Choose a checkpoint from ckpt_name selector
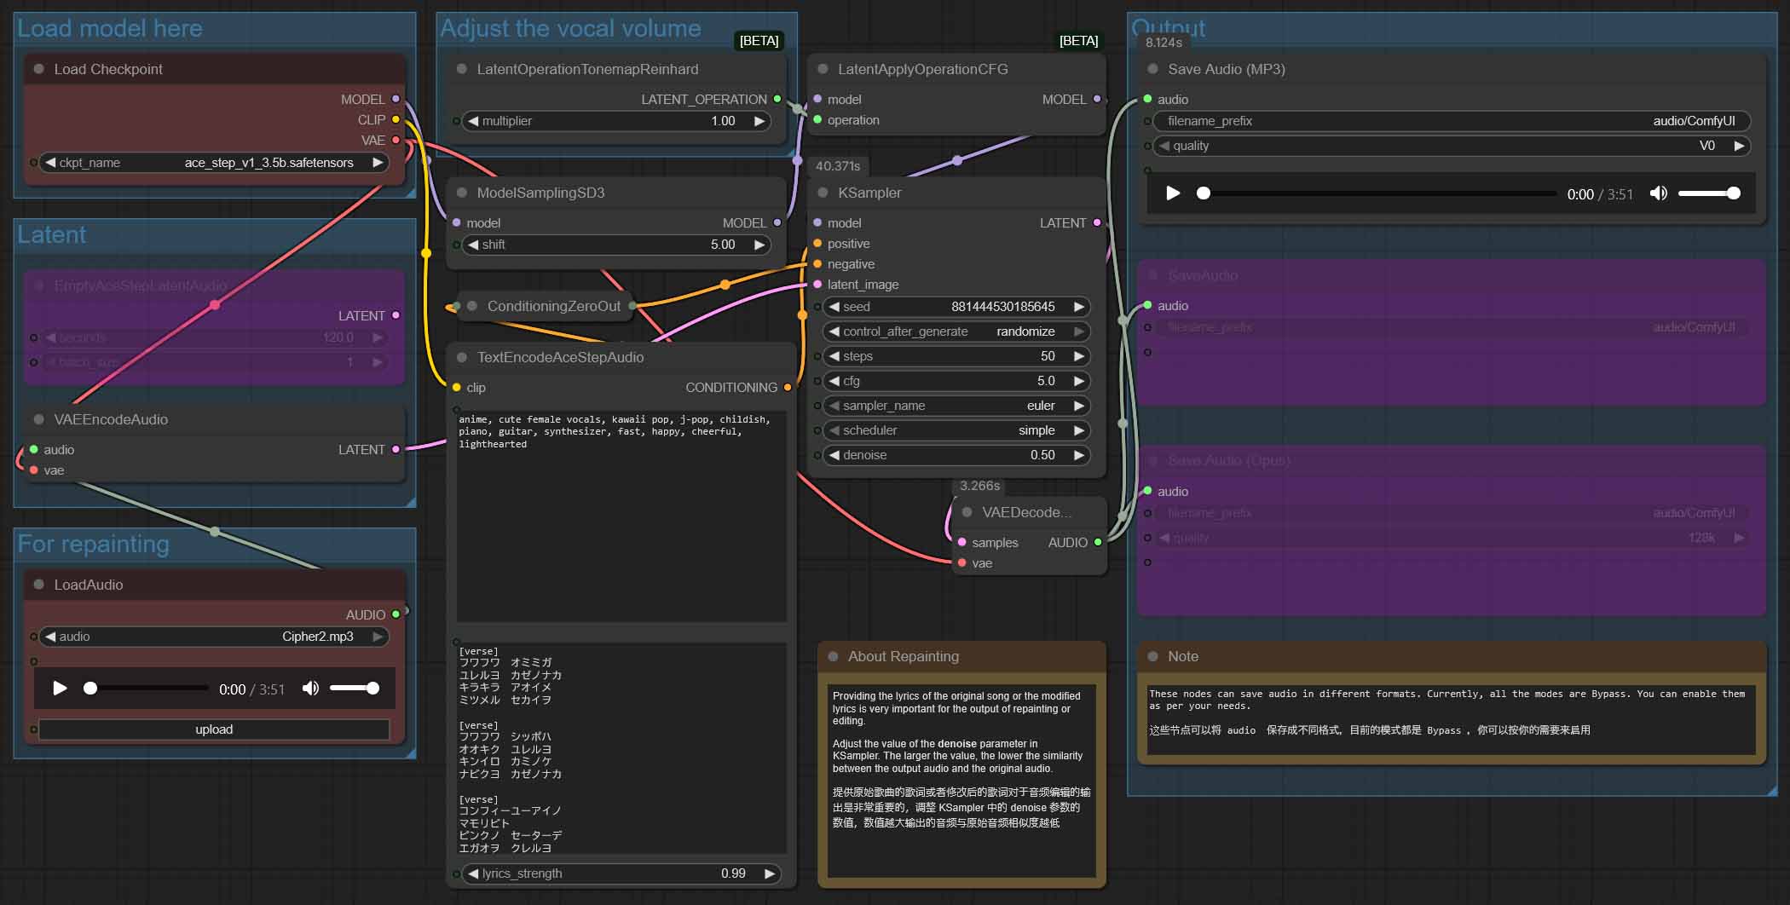 [213, 163]
